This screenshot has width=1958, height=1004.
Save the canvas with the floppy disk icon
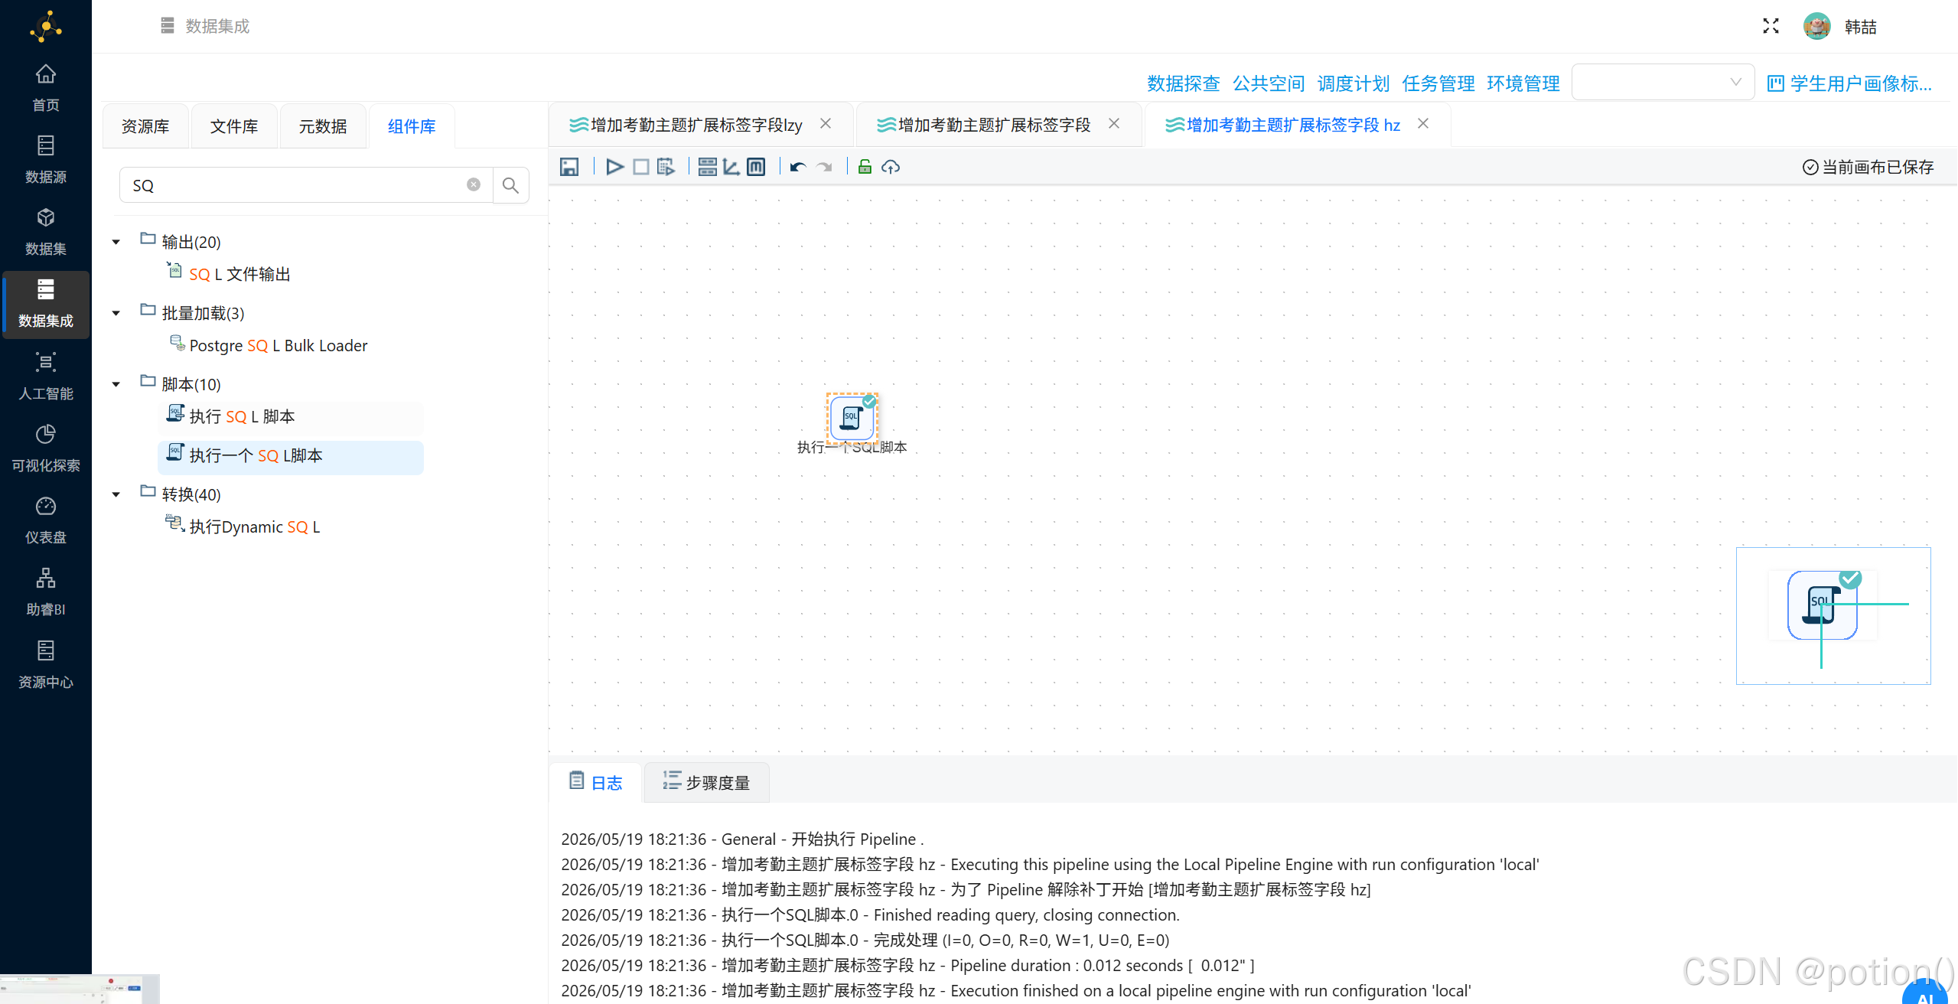569,167
